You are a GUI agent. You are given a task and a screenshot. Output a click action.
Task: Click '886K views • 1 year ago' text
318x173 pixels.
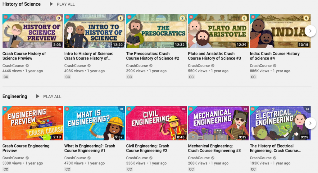click(x=270, y=71)
